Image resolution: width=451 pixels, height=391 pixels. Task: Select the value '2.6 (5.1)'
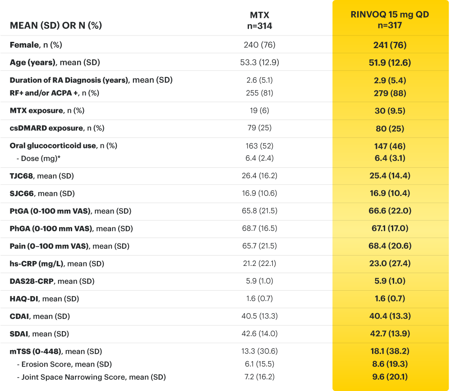click(x=259, y=80)
